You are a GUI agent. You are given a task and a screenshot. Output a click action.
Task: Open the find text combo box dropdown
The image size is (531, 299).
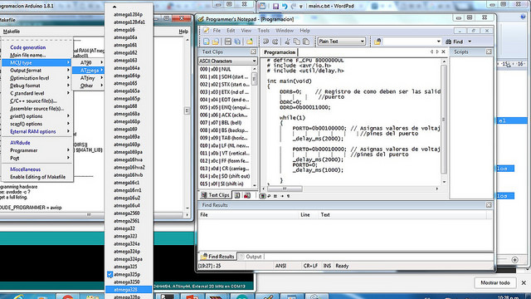click(x=439, y=42)
